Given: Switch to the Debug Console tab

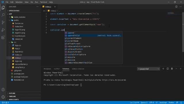Looking at the screenshot, I should (78, 69).
